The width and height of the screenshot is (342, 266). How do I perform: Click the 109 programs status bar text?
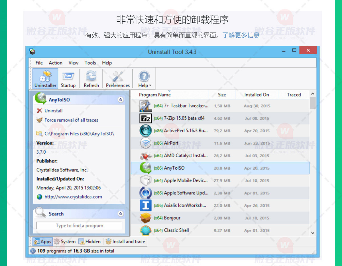coord(76,251)
